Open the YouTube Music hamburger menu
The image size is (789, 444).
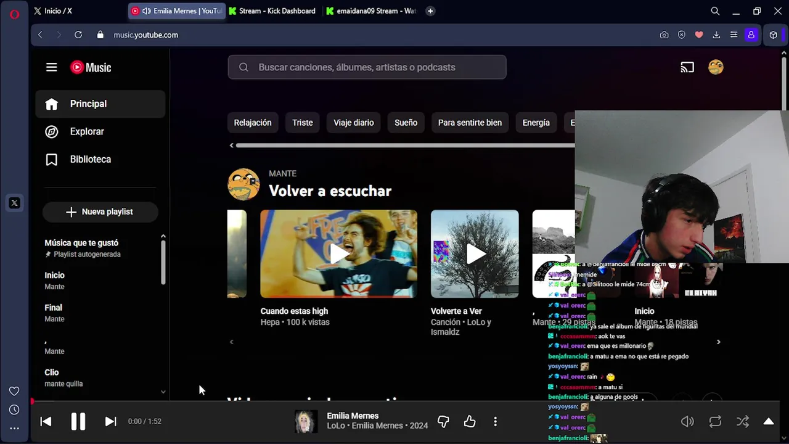click(52, 67)
